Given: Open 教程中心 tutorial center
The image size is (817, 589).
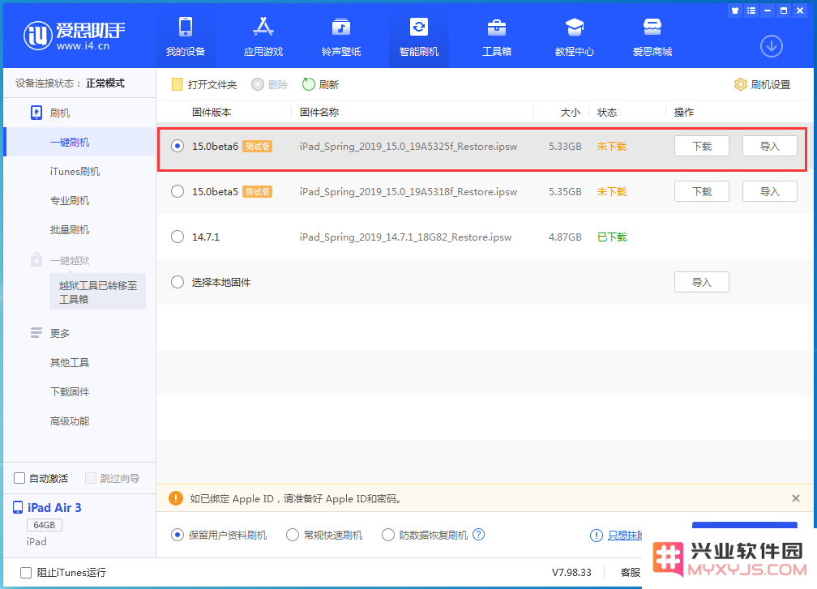Looking at the screenshot, I should [x=574, y=36].
